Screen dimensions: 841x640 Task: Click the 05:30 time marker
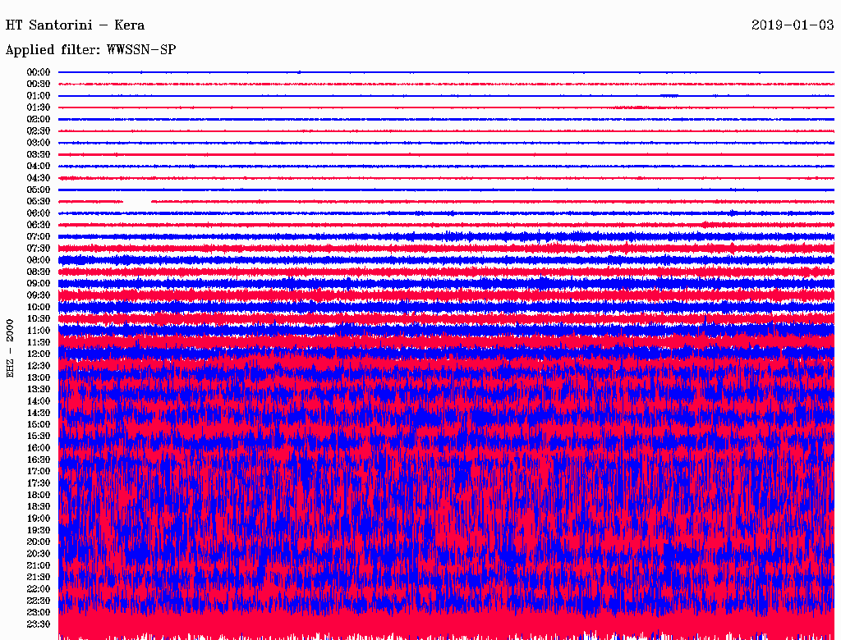click(39, 202)
